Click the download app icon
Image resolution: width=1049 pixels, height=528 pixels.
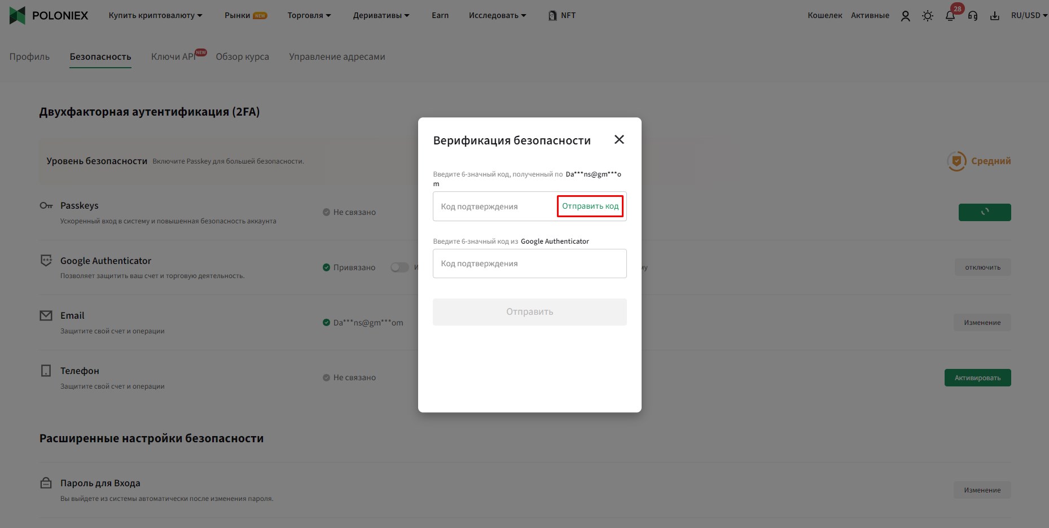tap(995, 16)
